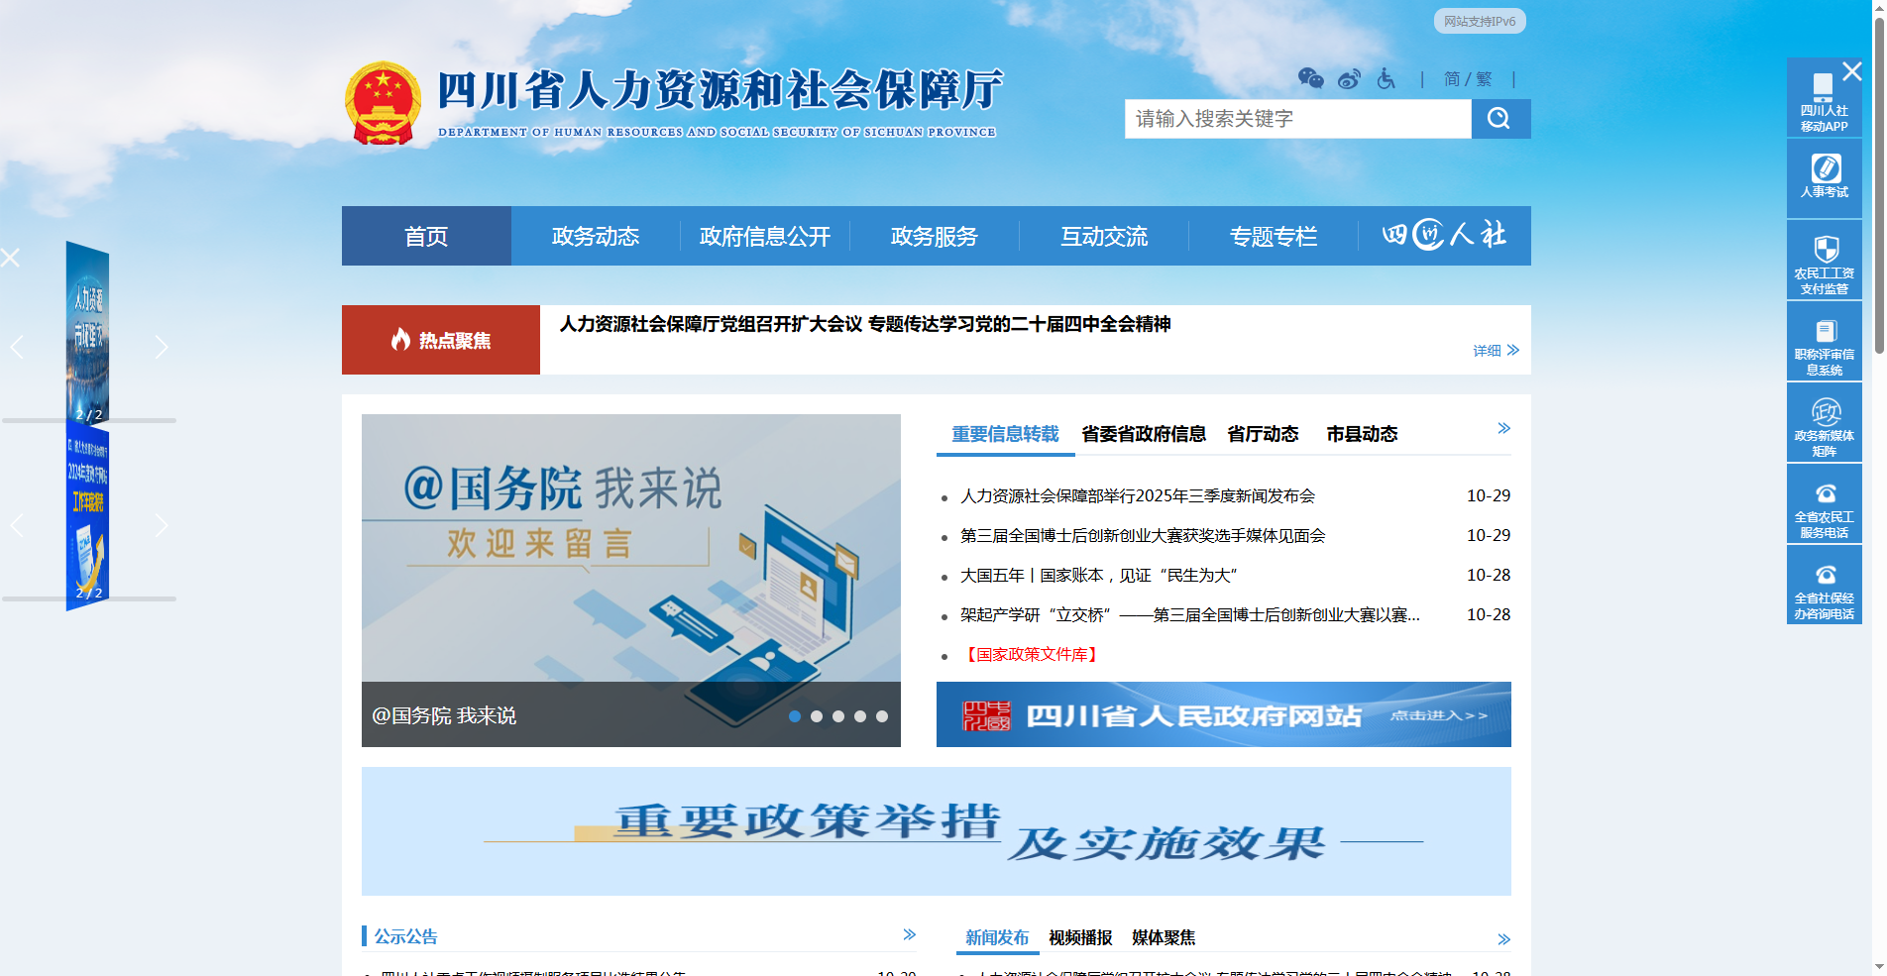Open the 政务服务 menu item

click(933, 236)
